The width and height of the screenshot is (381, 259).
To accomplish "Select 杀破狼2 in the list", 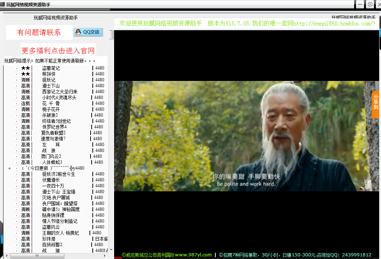I will (x=50, y=115).
